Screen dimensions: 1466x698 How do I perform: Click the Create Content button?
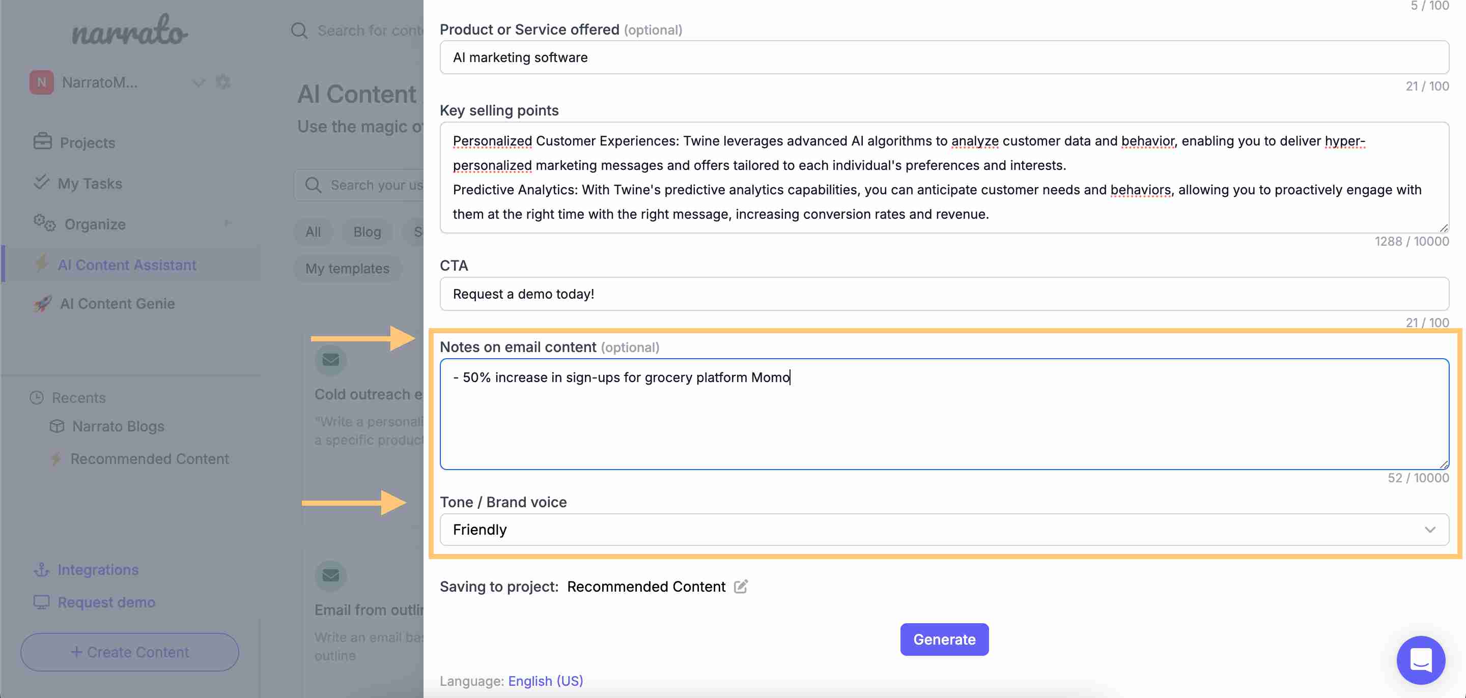(130, 652)
